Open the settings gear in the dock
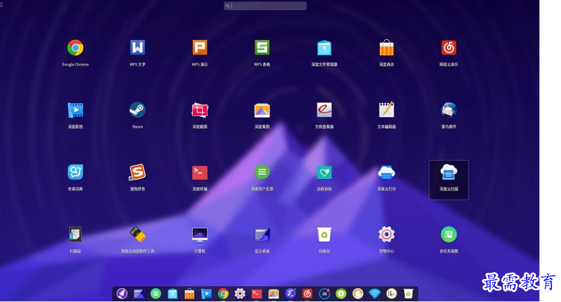 click(240, 294)
